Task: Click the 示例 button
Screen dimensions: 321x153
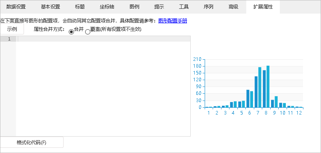Action: 12,29
